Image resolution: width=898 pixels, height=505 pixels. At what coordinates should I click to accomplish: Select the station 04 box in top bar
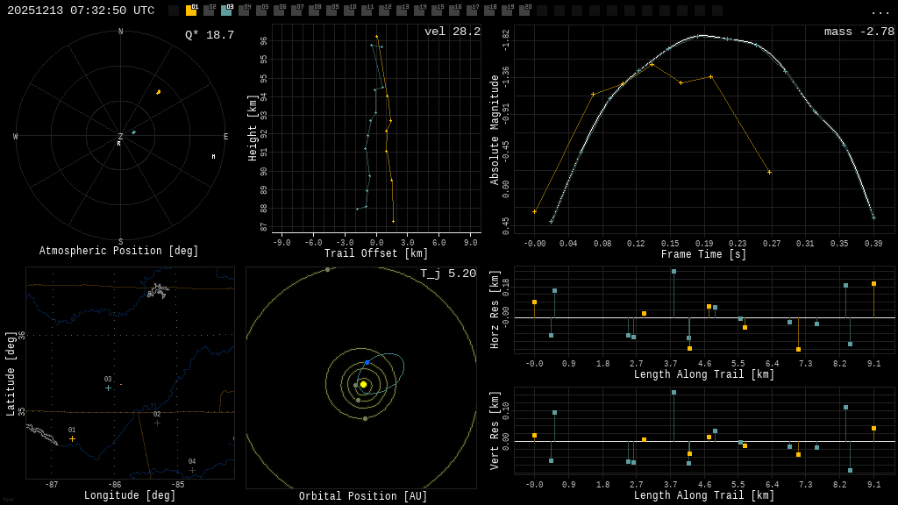244,11
